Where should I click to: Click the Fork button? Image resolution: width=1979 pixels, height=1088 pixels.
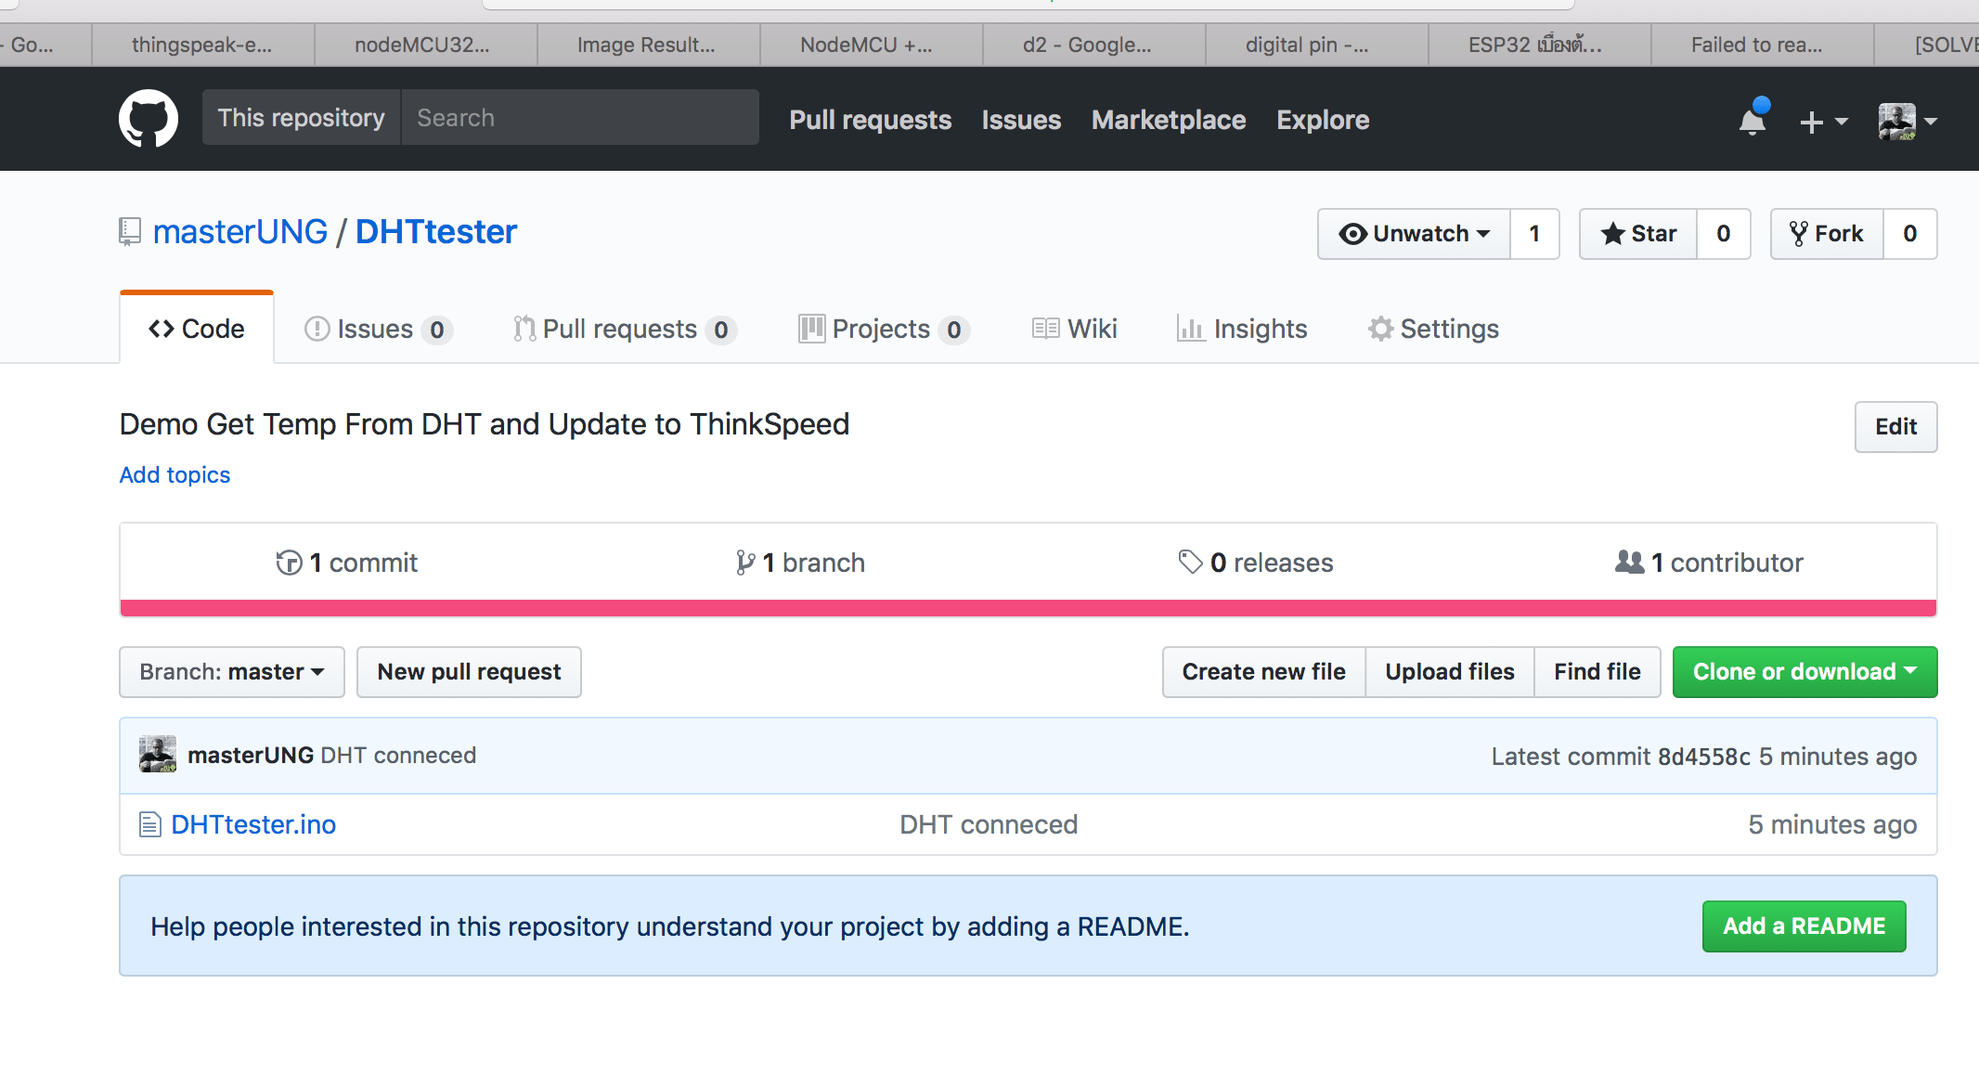coord(1827,234)
